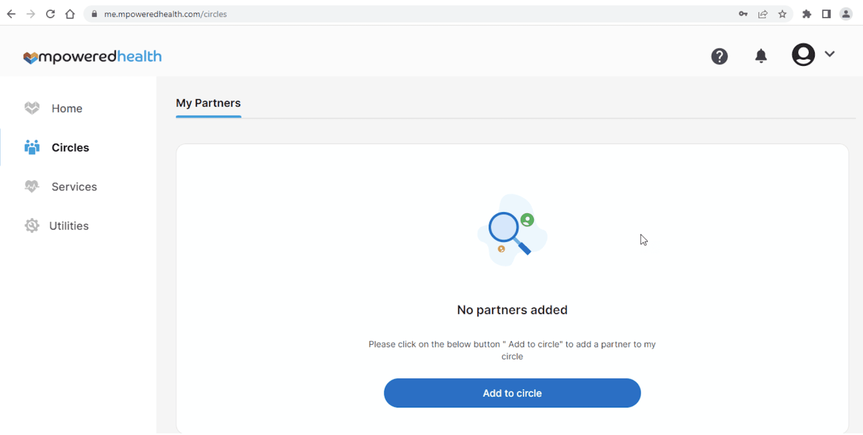Toggle the browser side panel icon
The image size is (863, 435).
coord(826,13)
